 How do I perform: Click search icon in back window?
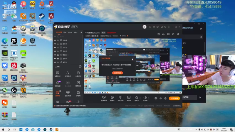click(201, 37)
